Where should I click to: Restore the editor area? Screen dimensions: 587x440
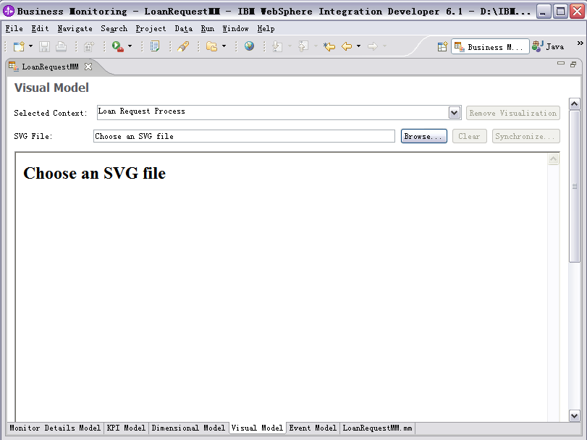coord(573,64)
